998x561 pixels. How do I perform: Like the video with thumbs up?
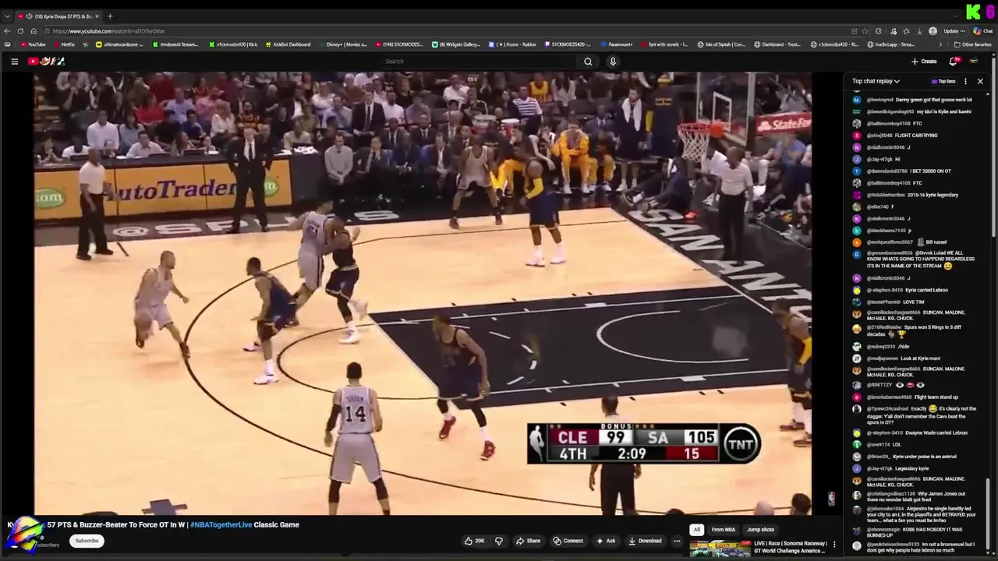[474, 541]
